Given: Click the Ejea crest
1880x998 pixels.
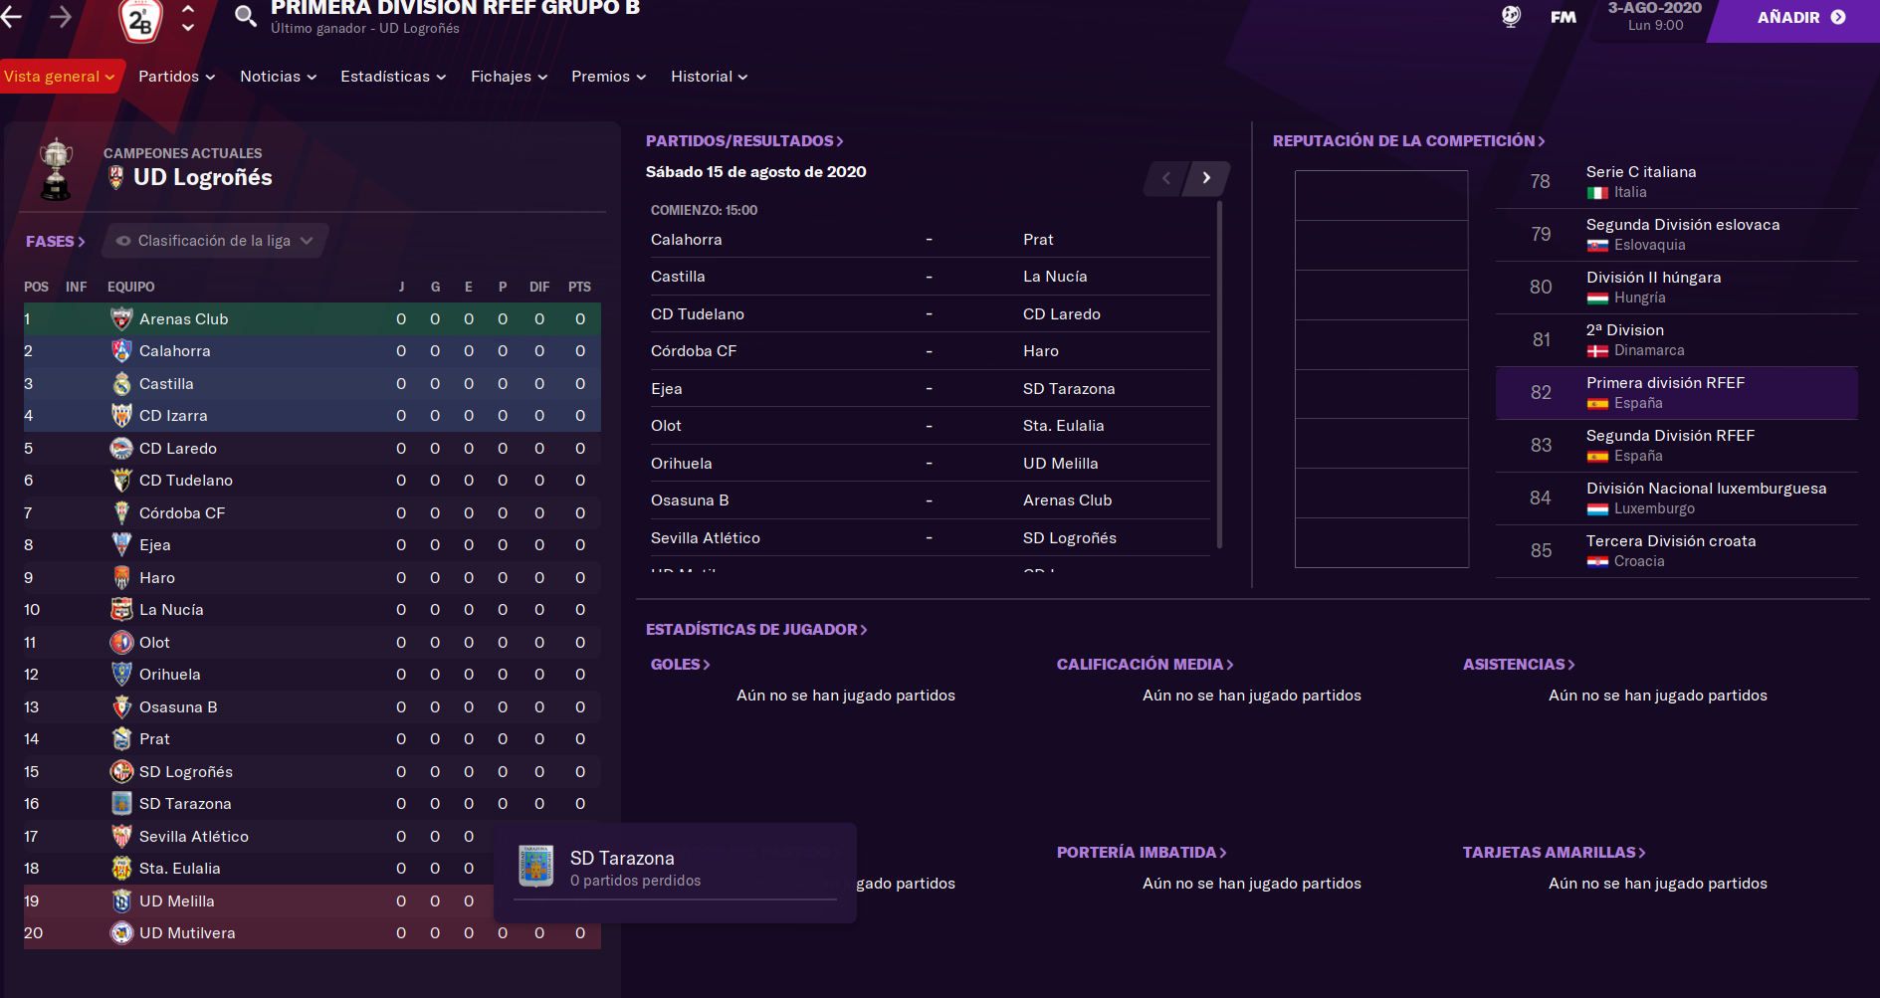Looking at the screenshot, I should 121,545.
